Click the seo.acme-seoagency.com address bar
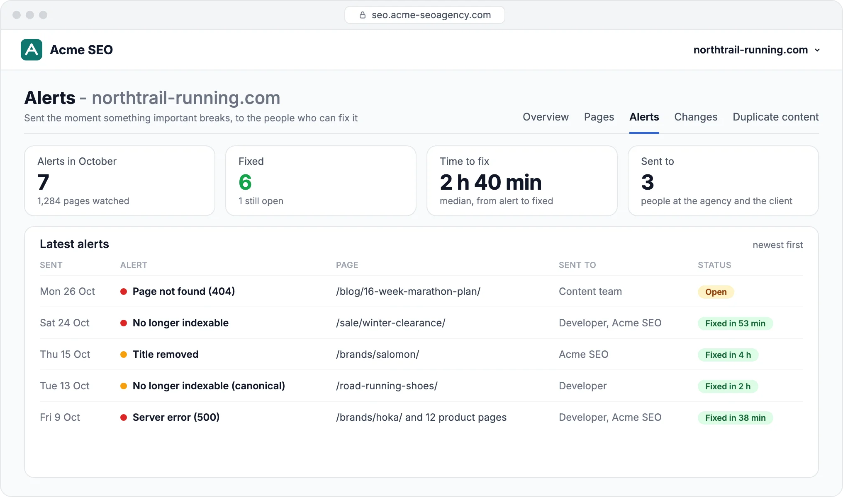Viewport: 843px width, 497px height. [425, 15]
